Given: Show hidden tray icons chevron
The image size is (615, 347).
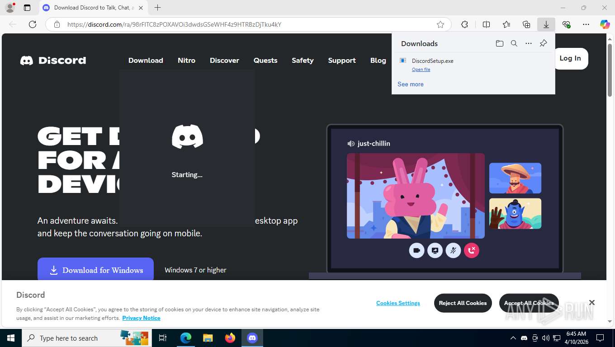Looking at the screenshot, I should (513, 338).
